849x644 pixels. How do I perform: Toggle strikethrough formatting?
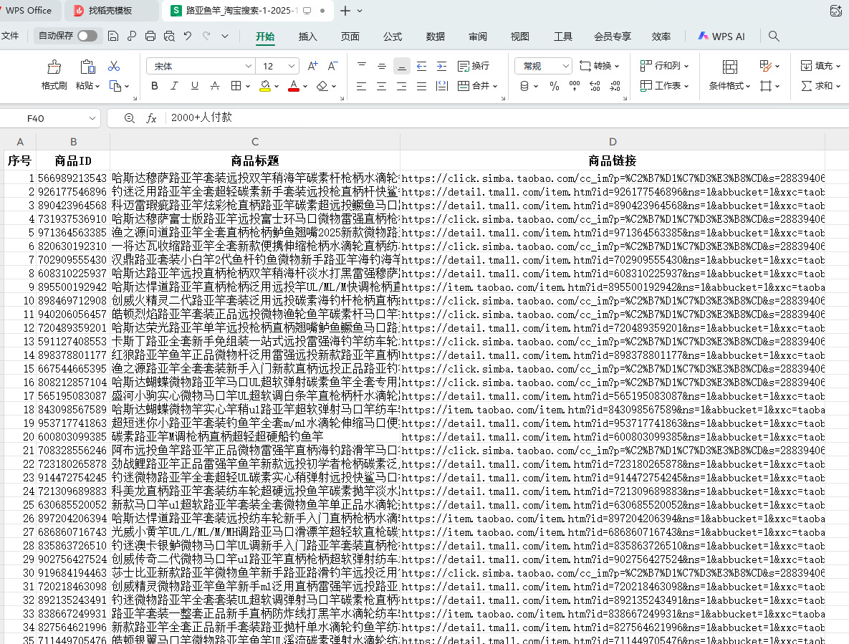coord(215,86)
